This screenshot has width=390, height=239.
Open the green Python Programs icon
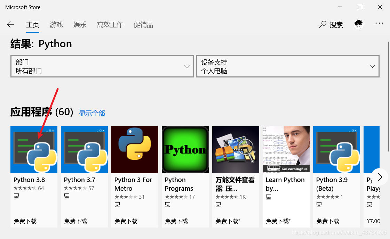[x=185, y=150]
